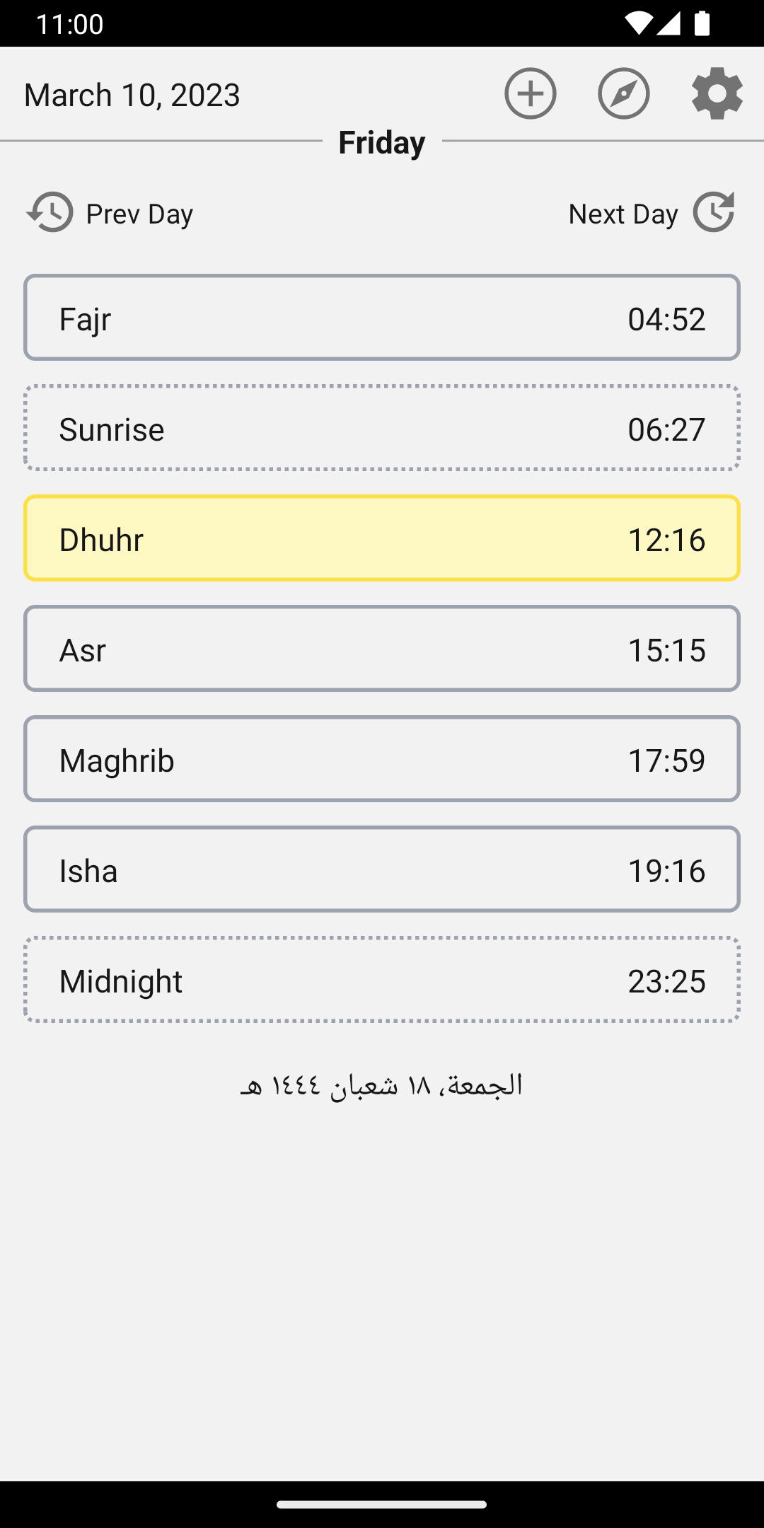The width and height of the screenshot is (764, 1528).
Task: Tap the Midnight time row
Action: tap(382, 980)
